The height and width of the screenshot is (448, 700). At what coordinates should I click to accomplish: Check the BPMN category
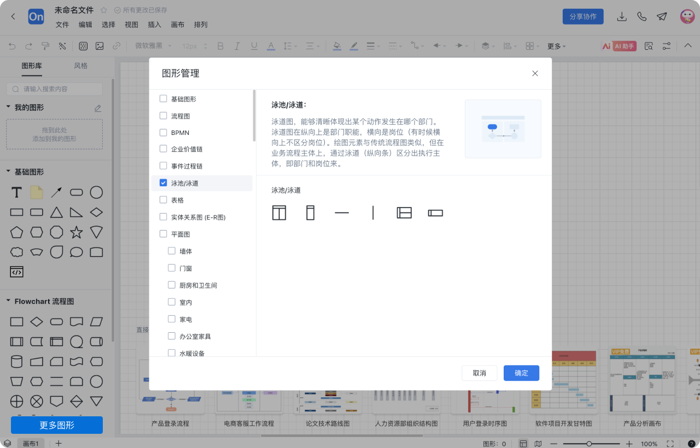pos(162,132)
